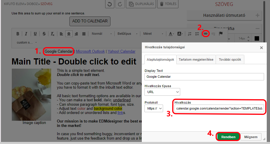Toggle italic formatting
Image resolution: width=270 pixels, height=144 pixels.
[26, 34]
